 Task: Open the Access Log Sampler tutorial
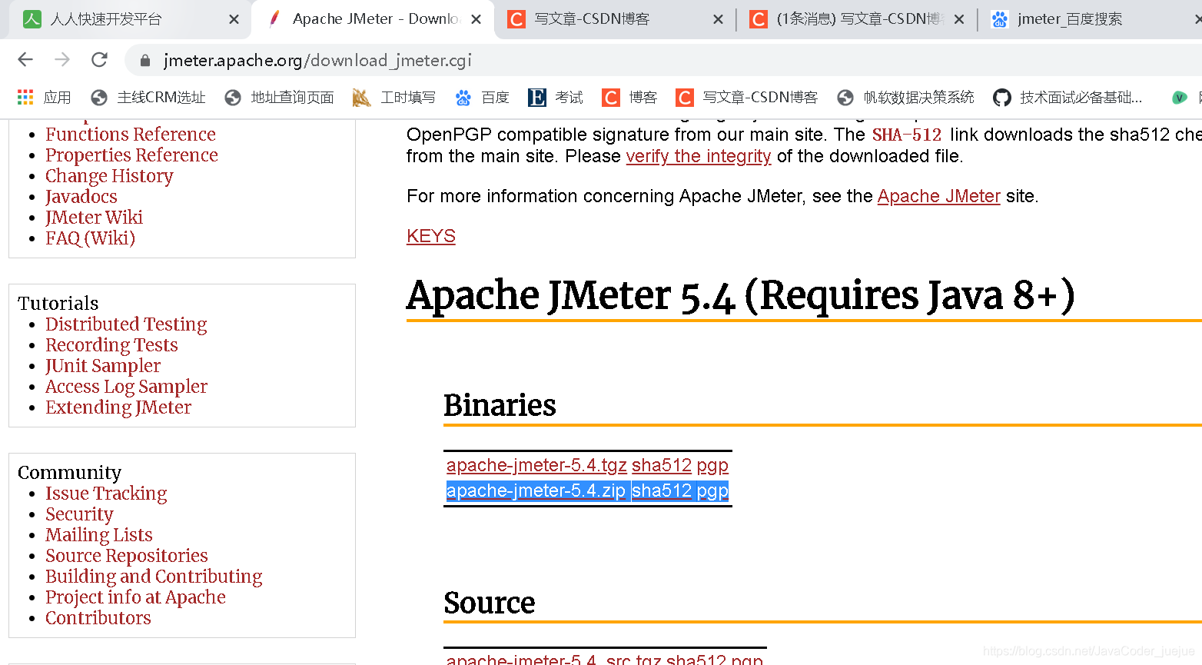[126, 387]
